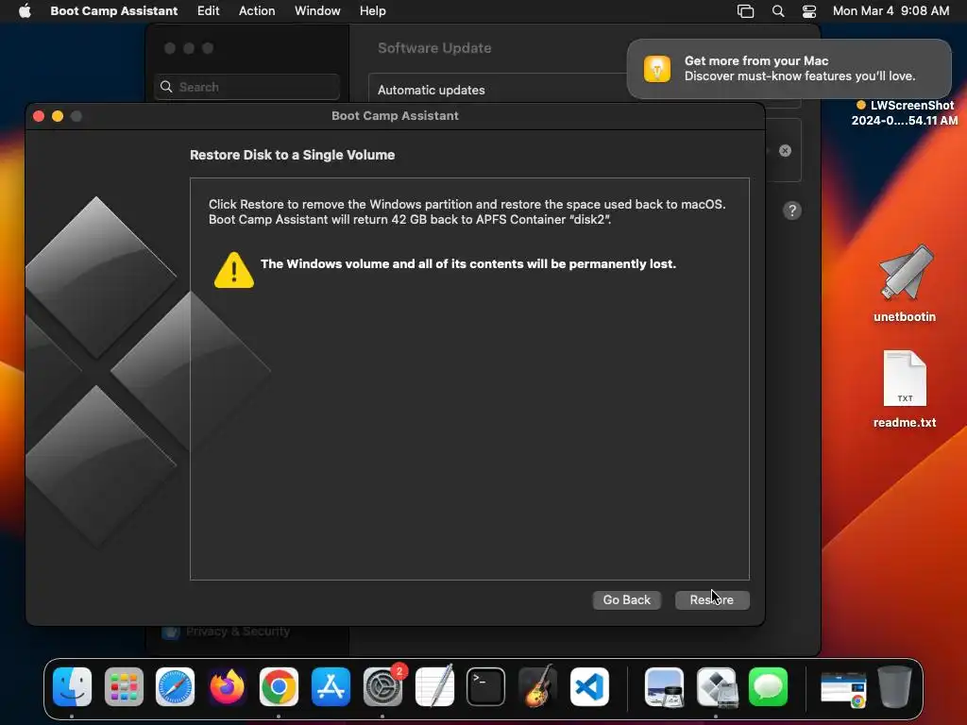Click the Restore Disk to a Single Volume heading

pos(293,156)
